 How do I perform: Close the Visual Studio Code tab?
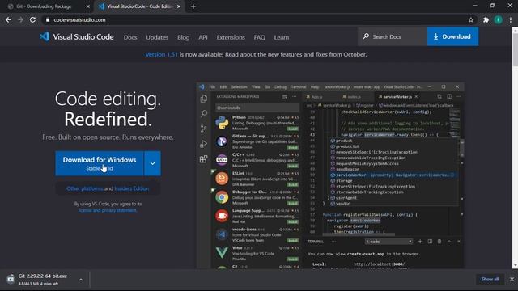(179, 6)
